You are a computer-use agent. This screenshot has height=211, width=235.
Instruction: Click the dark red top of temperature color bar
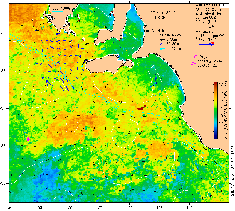click(216, 83)
